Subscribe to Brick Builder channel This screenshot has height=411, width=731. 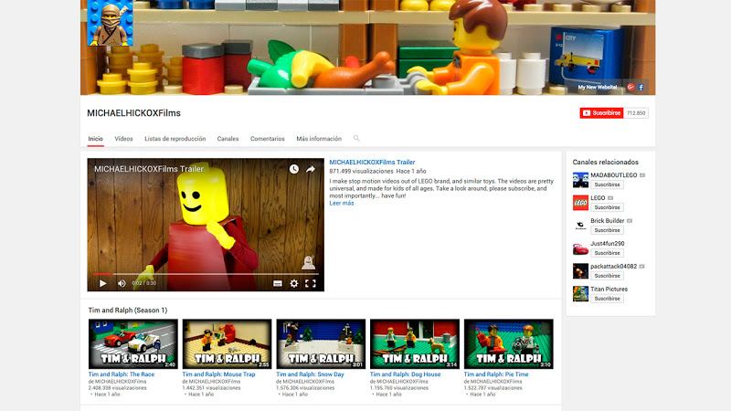[x=607, y=230]
